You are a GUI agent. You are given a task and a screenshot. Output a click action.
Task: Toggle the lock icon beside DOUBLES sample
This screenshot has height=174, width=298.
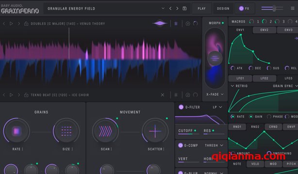[26, 24]
